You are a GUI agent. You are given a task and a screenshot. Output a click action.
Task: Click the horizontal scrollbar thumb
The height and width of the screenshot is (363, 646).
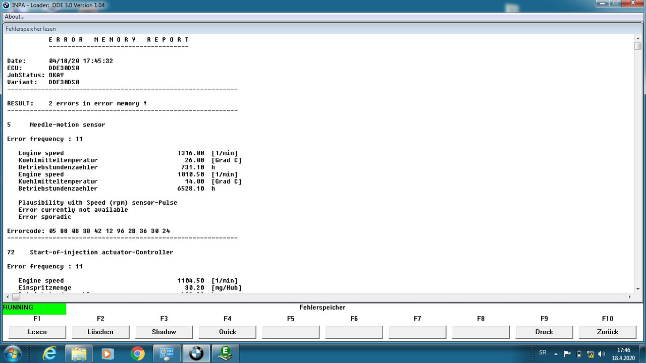(15, 297)
